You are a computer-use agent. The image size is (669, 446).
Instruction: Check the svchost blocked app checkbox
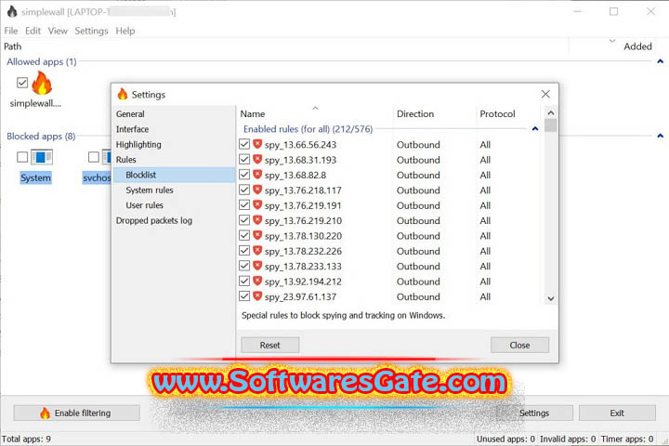(x=94, y=157)
